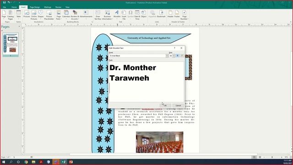Click Online Pictures in the ribbon
This screenshot has width=293, height=165.
[x=34, y=15]
